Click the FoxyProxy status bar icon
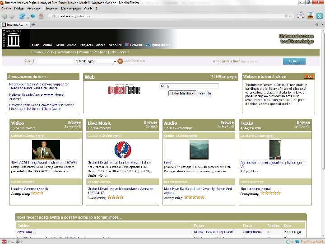The height and width of the screenshot is (244, 325). click(297, 242)
